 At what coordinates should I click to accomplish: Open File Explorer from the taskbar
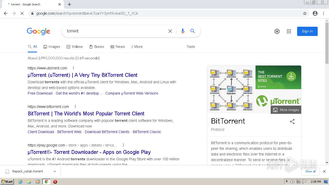click(29, 182)
